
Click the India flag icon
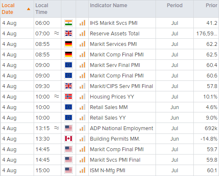click(x=69, y=23)
